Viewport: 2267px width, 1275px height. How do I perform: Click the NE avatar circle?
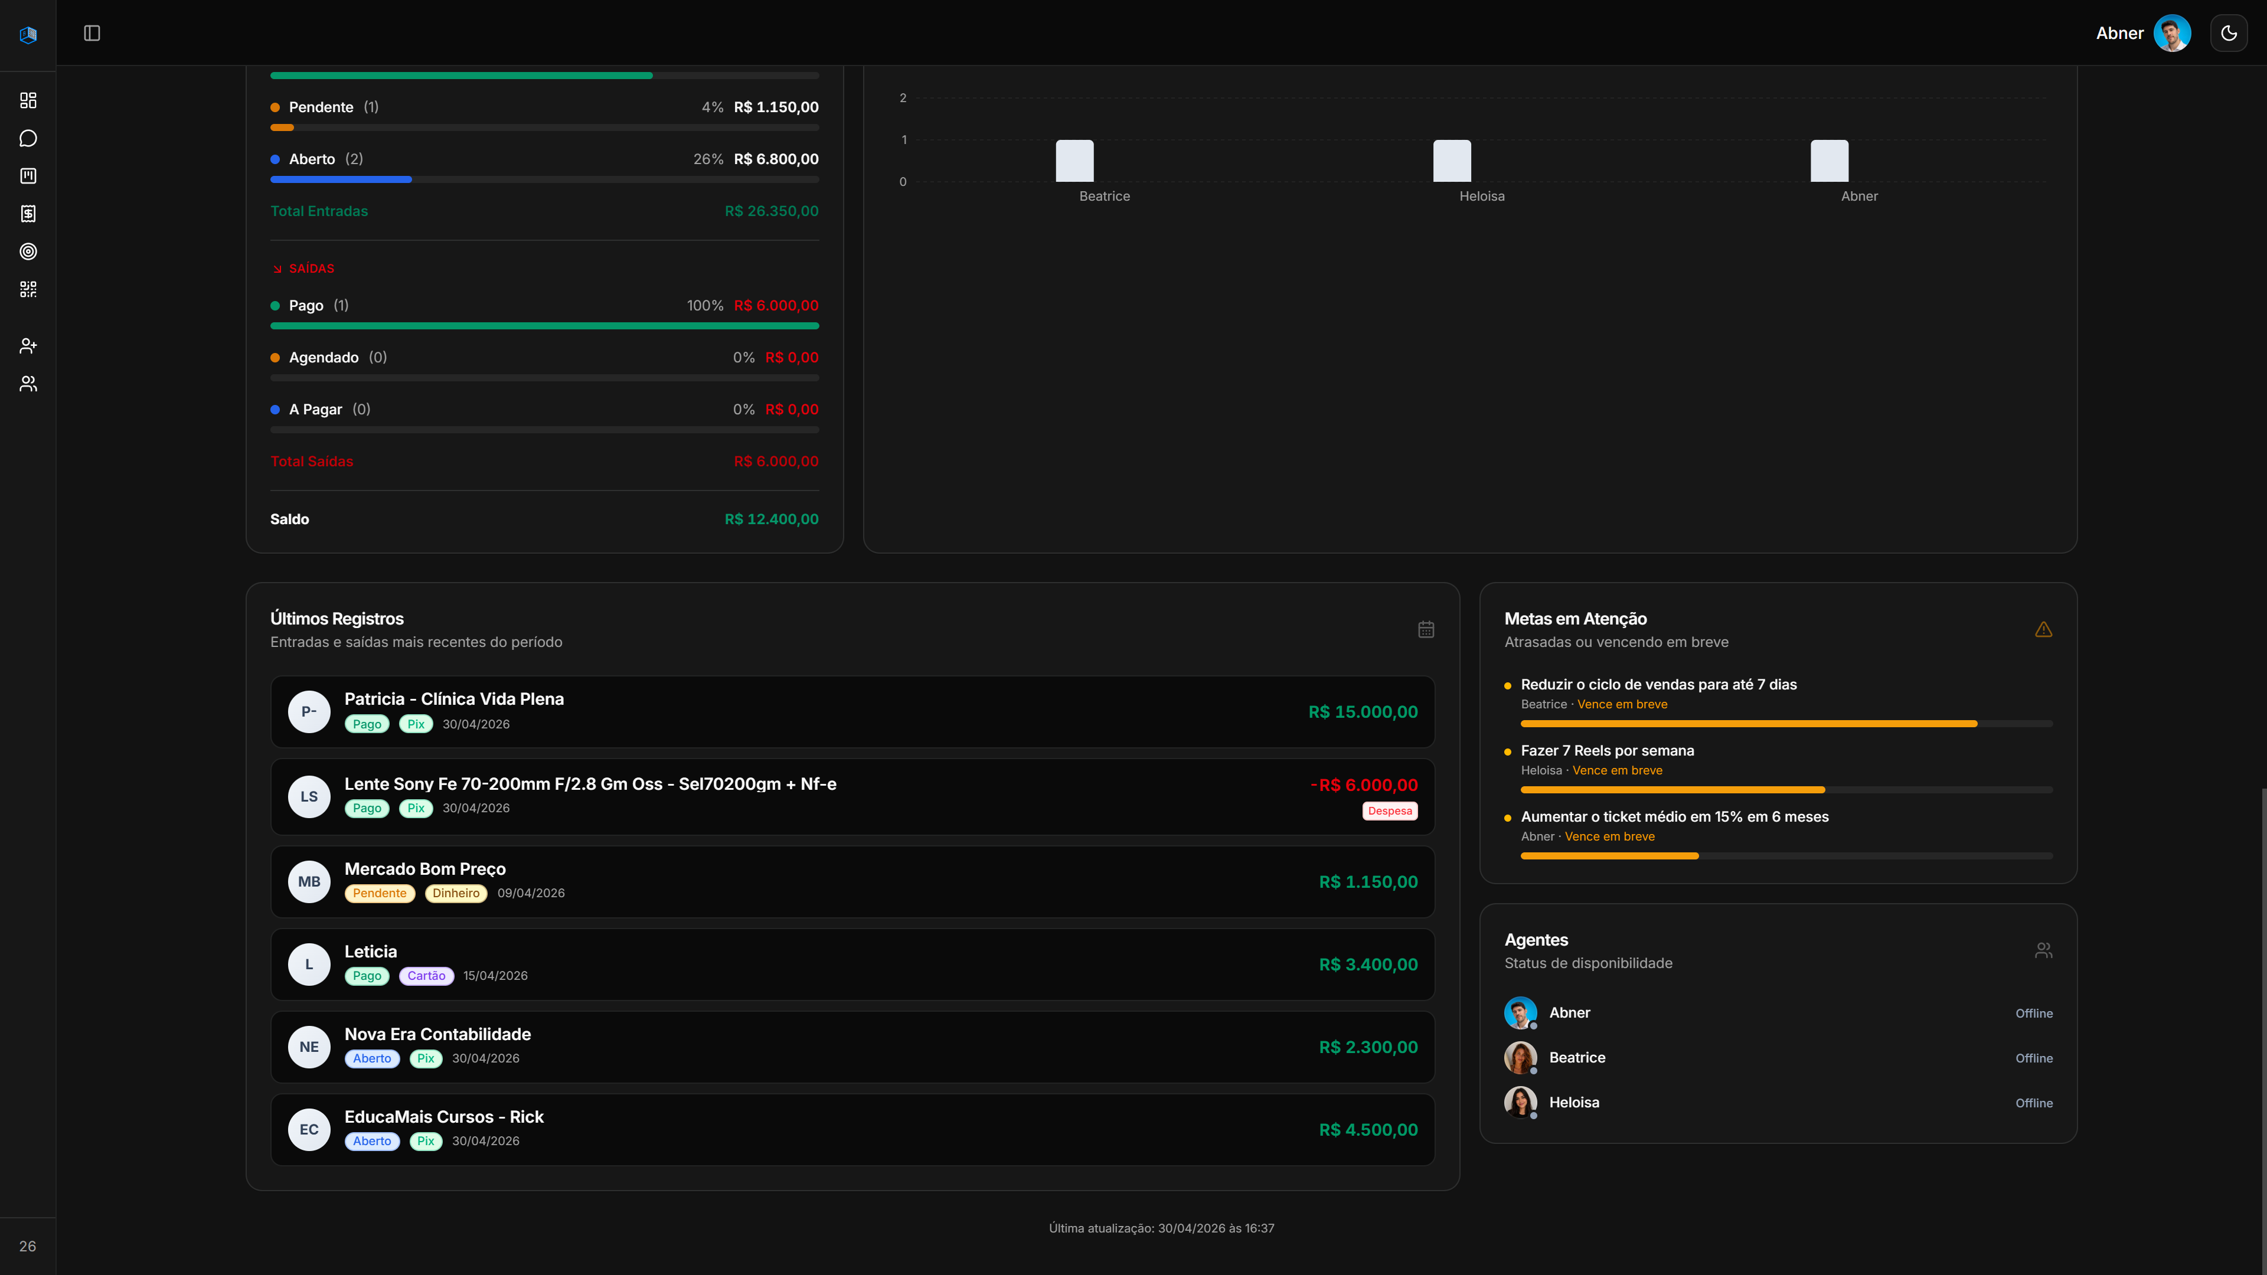tap(309, 1047)
